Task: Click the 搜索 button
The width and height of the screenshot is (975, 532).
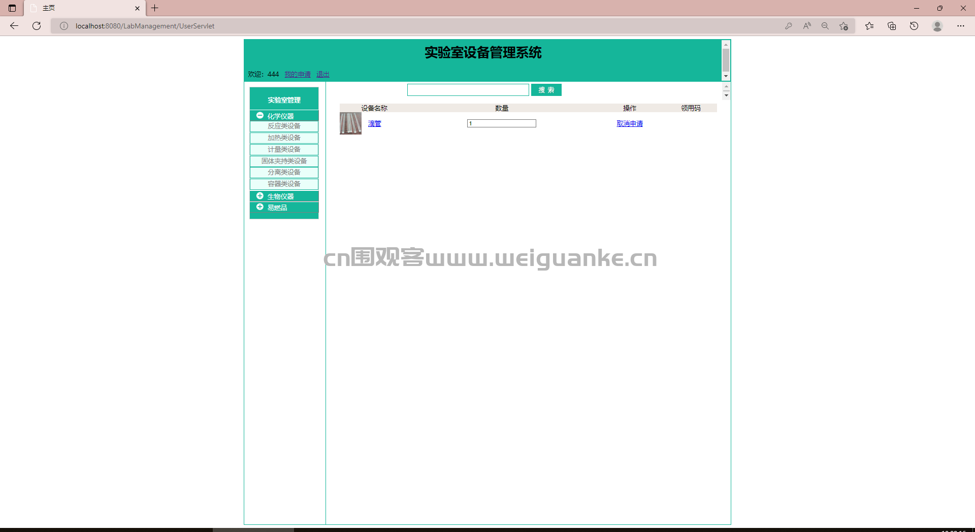Action: click(x=546, y=90)
